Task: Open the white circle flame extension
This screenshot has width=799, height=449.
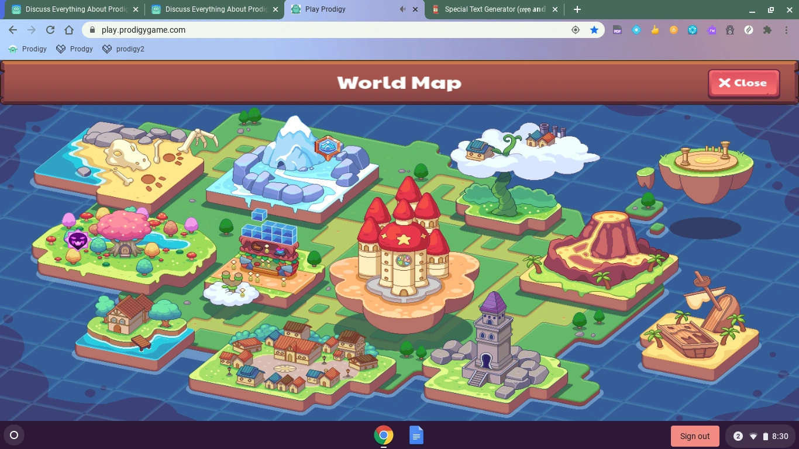Action: (x=749, y=30)
